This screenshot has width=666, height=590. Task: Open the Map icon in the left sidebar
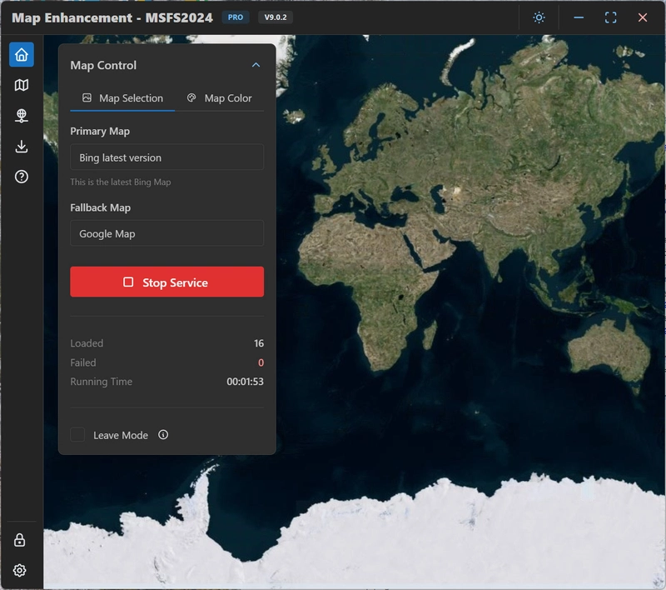pyautogui.click(x=20, y=85)
